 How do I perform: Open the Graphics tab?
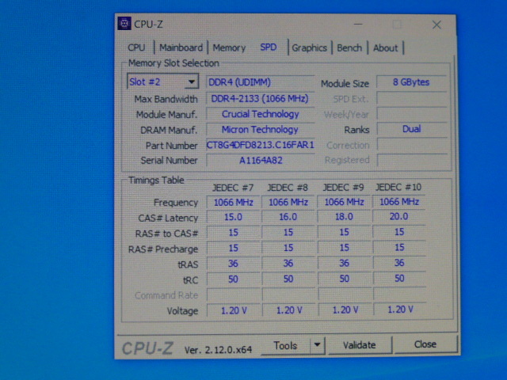310,47
